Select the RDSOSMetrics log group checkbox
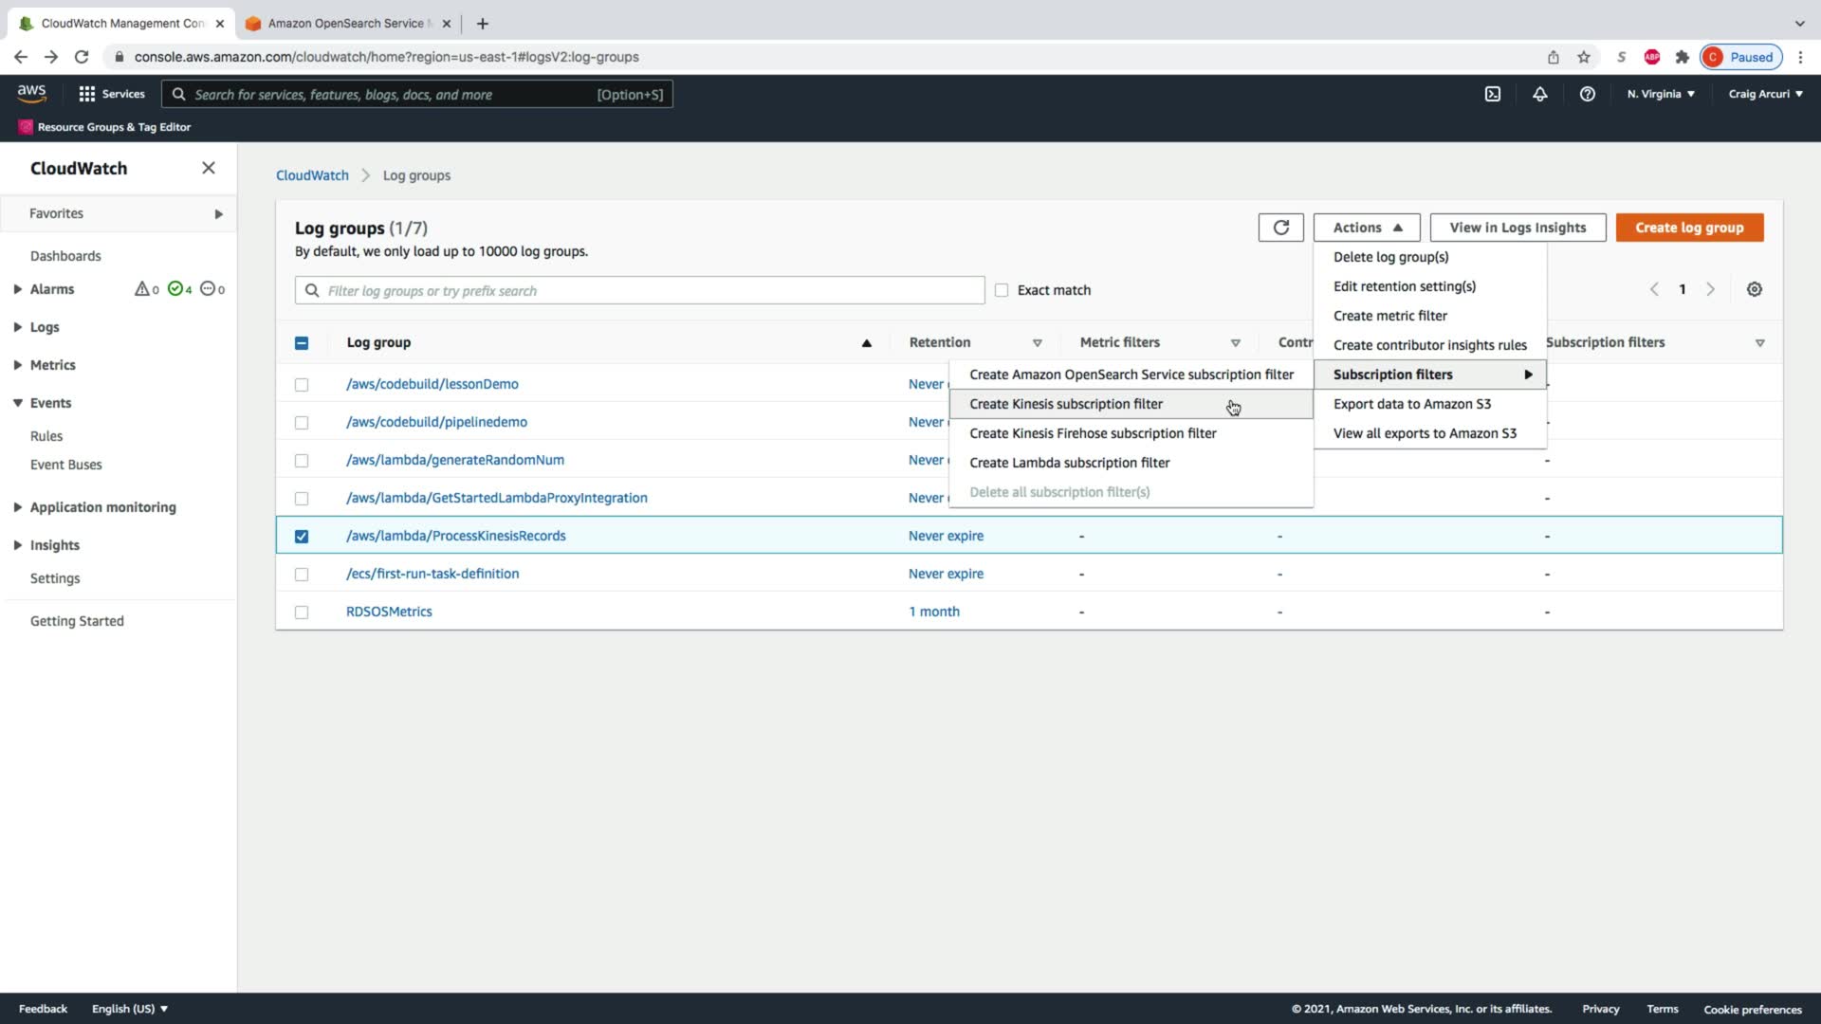The image size is (1821, 1024). [302, 613]
